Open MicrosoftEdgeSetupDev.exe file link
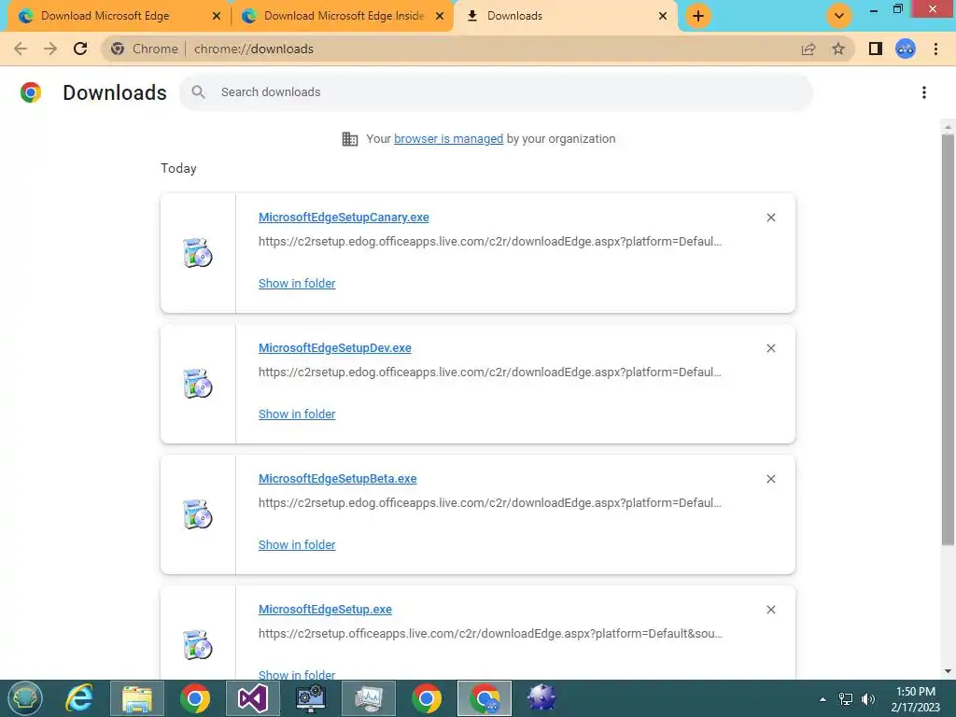The width and height of the screenshot is (956, 717). tap(335, 347)
